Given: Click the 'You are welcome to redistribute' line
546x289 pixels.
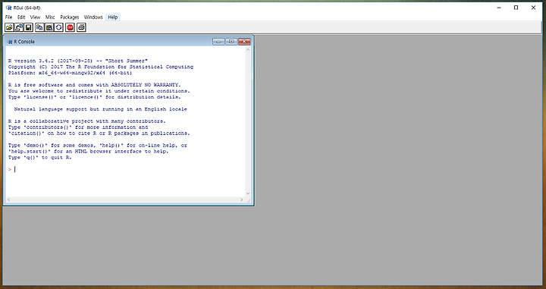Looking at the screenshot, I should 99,91.
